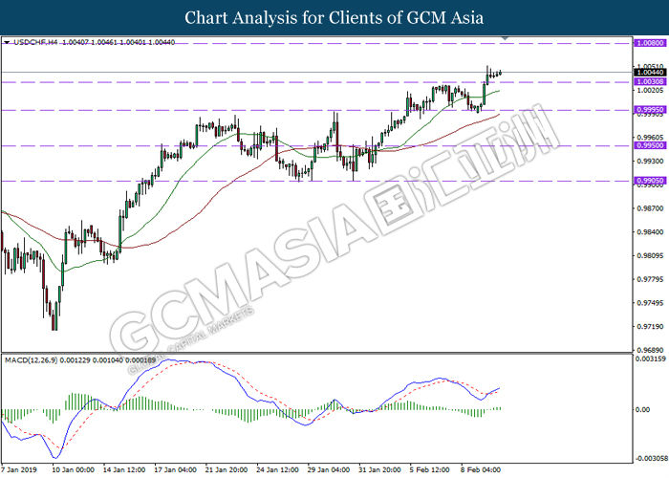This screenshot has height=478, width=669.
Task: Click the 1.00205 price axis value
Action: tap(650, 91)
